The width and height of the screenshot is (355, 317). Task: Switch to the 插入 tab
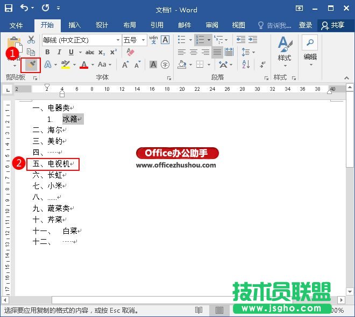click(74, 25)
